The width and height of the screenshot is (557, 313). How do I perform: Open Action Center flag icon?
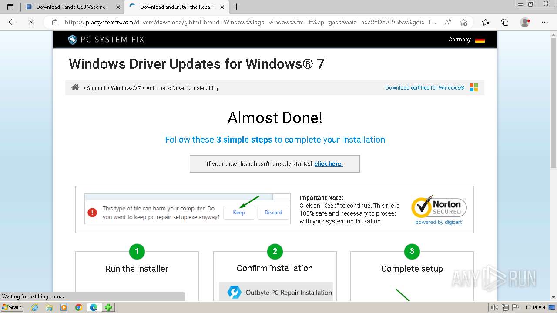[515, 307]
